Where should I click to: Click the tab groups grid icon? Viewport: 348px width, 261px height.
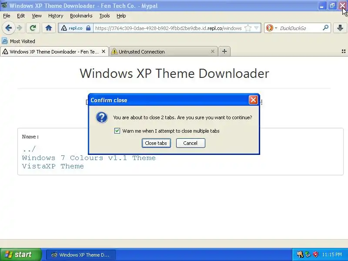click(344, 51)
